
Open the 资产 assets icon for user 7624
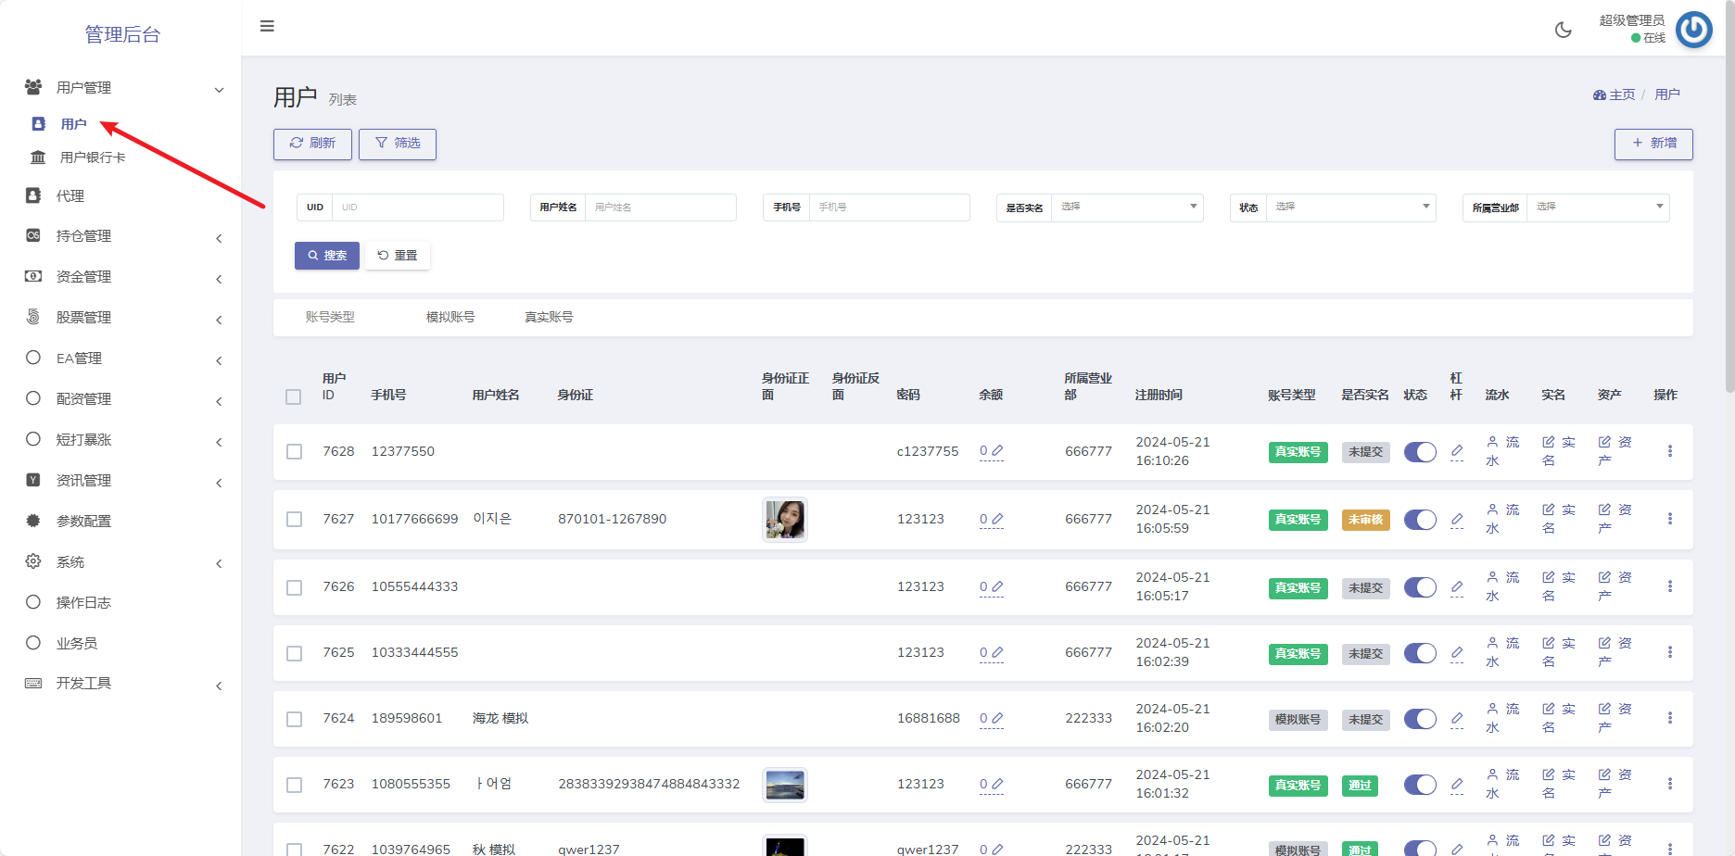[1604, 709]
